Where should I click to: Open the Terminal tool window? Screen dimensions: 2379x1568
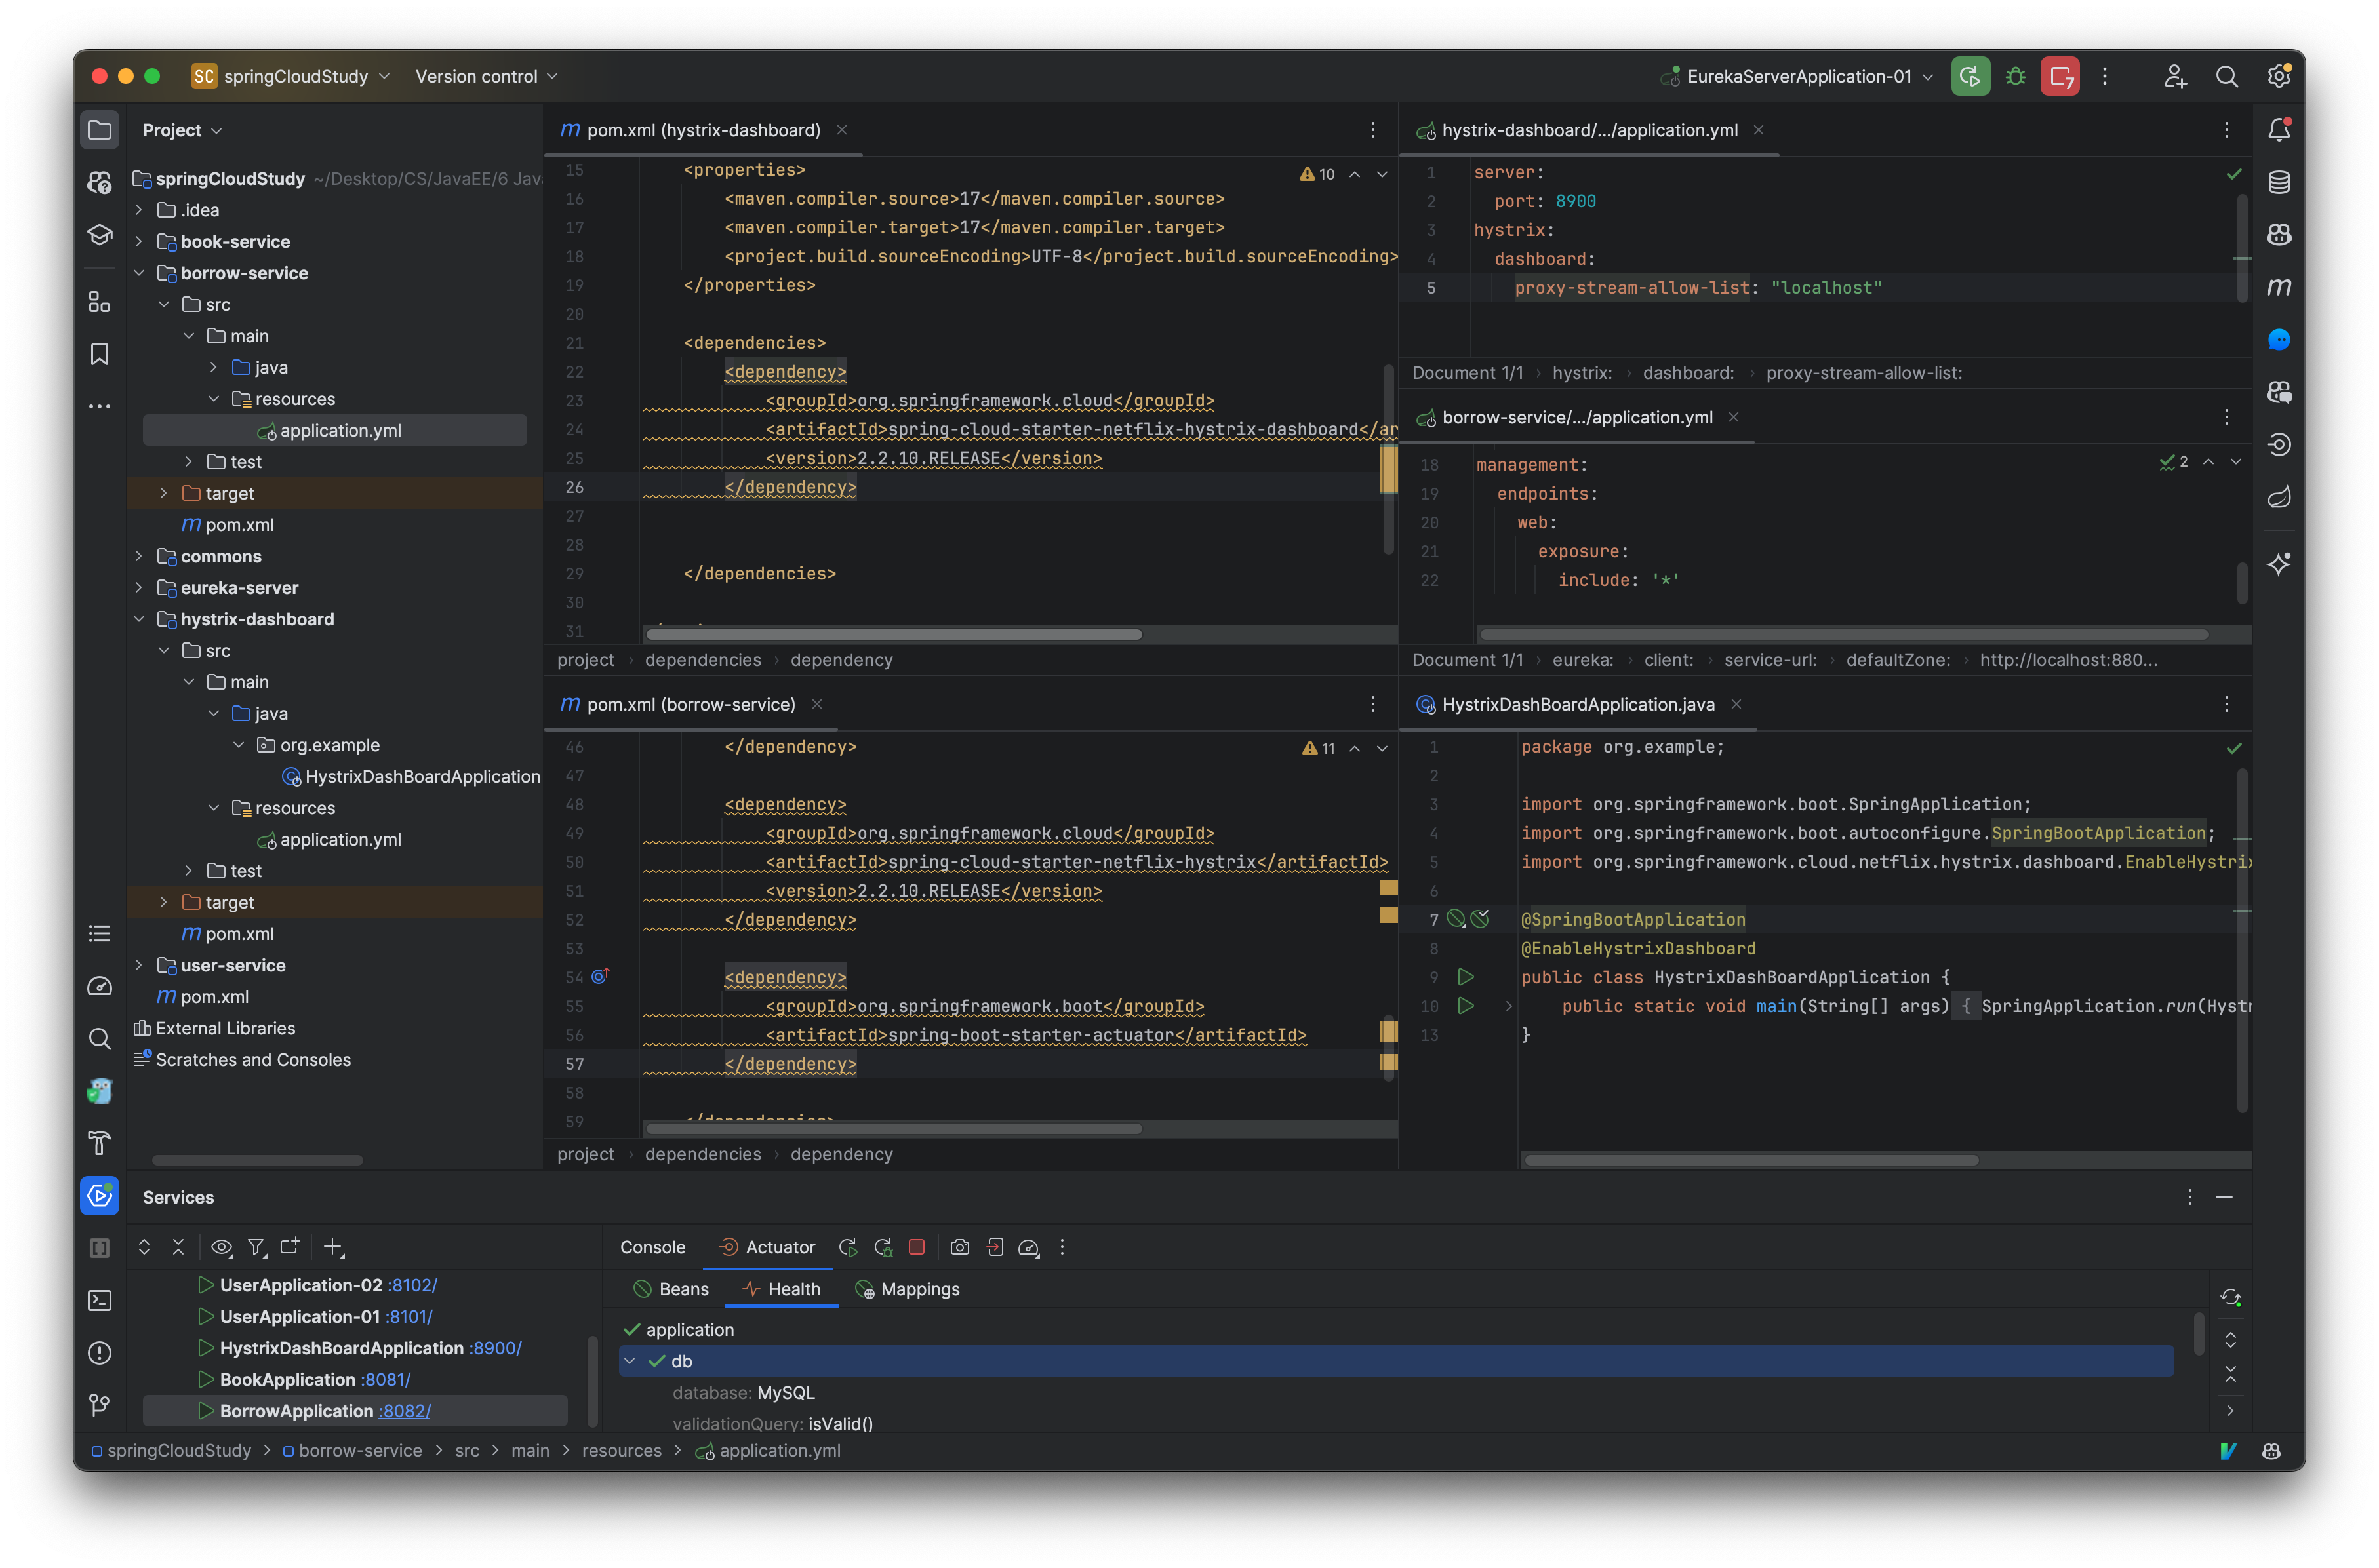tap(100, 1301)
